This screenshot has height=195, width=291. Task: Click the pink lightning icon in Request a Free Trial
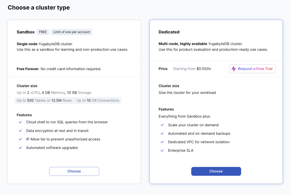pyautogui.click(x=234, y=69)
